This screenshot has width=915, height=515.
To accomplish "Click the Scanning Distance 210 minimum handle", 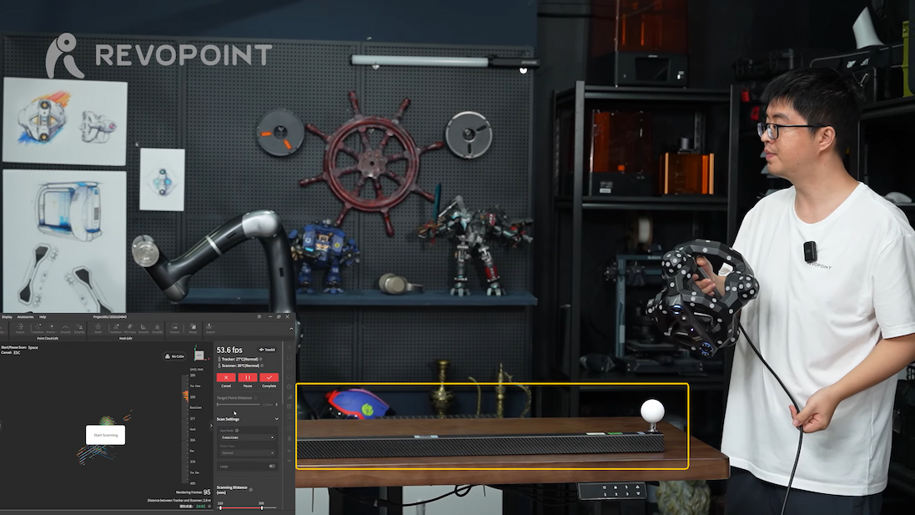I will [220, 507].
